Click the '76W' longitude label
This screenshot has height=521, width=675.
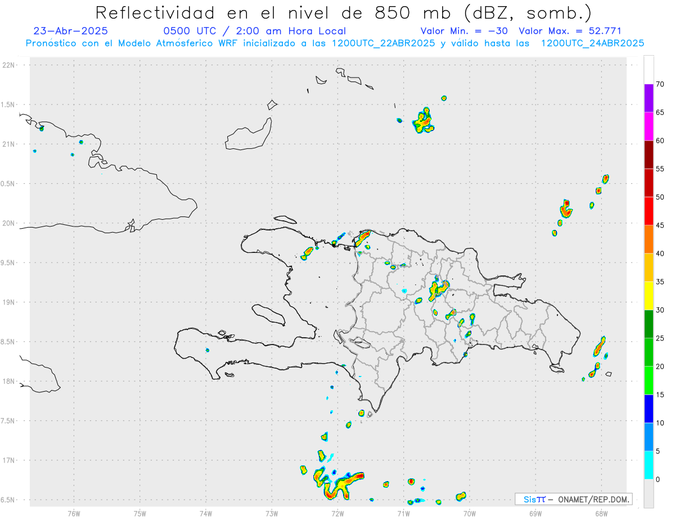74,513
